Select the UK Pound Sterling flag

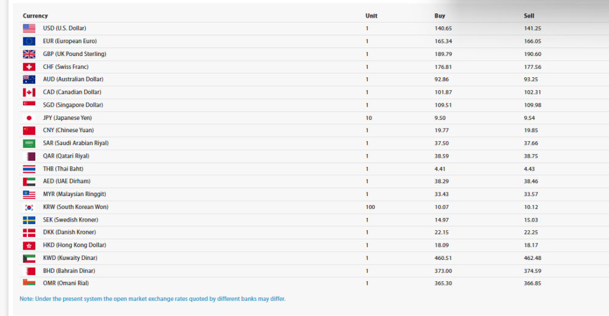click(29, 54)
